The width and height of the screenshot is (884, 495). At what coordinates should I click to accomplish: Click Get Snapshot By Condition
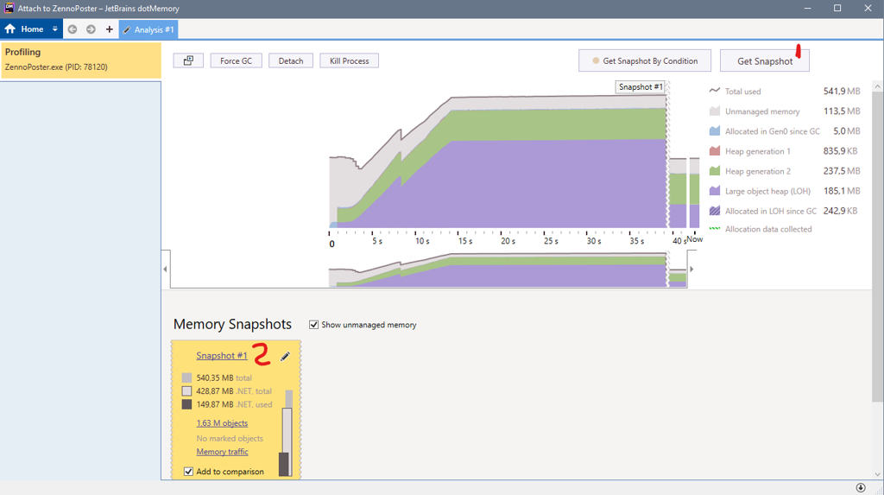[645, 60]
